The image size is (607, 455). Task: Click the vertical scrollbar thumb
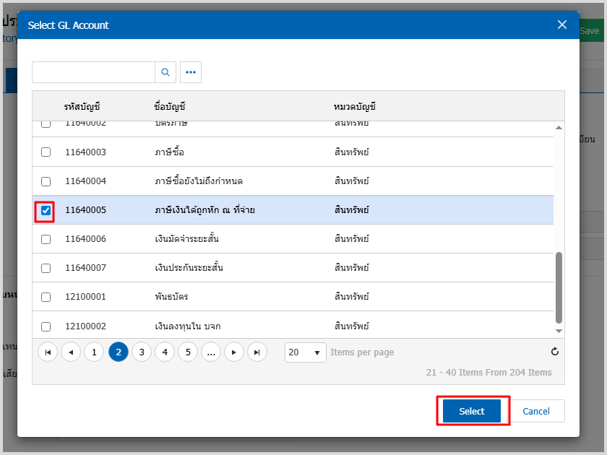pyautogui.click(x=558, y=287)
